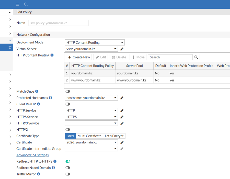Edit HTTPS Service with pencil icon
The image size is (230, 179).
coord(122,117)
